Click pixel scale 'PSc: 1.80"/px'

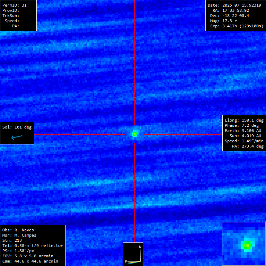[x=18, y=251]
